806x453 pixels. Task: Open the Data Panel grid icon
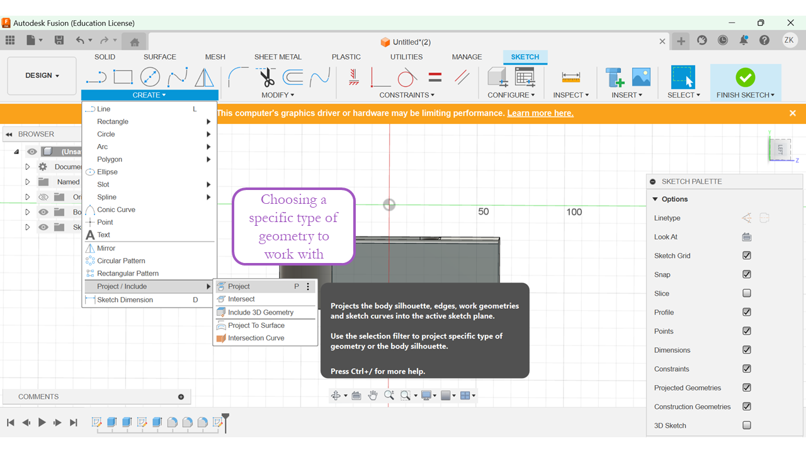coord(10,40)
